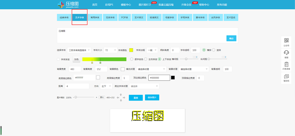295x136 pixels.
Task: Click the minus sign to zoom out
Action: (x=73, y=97)
